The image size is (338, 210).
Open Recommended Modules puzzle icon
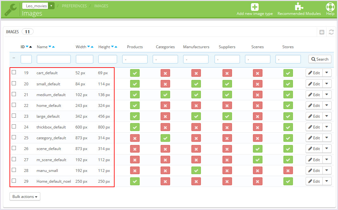pos(299,6)
